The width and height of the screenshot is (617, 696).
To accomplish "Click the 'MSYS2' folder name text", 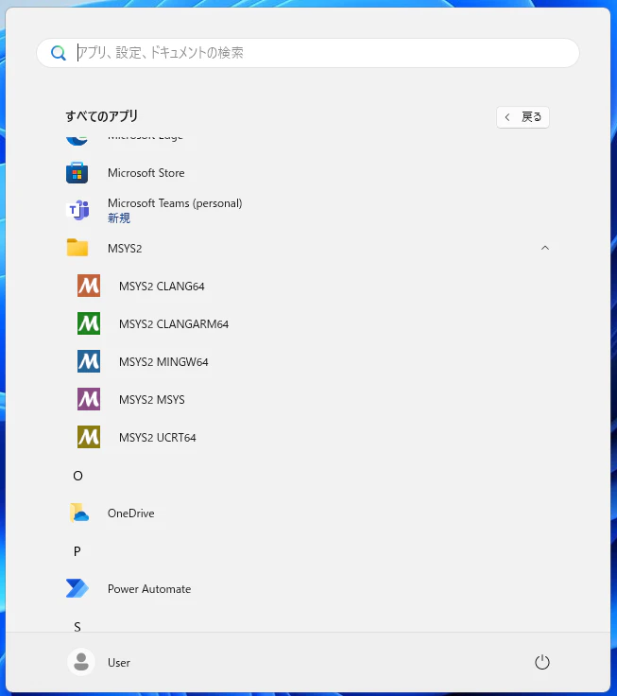I will tap(125, 249).
